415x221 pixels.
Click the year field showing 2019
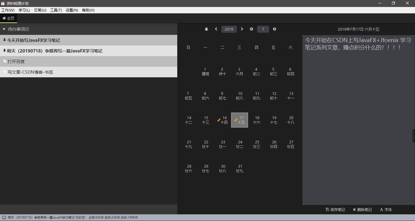point(229,29)
